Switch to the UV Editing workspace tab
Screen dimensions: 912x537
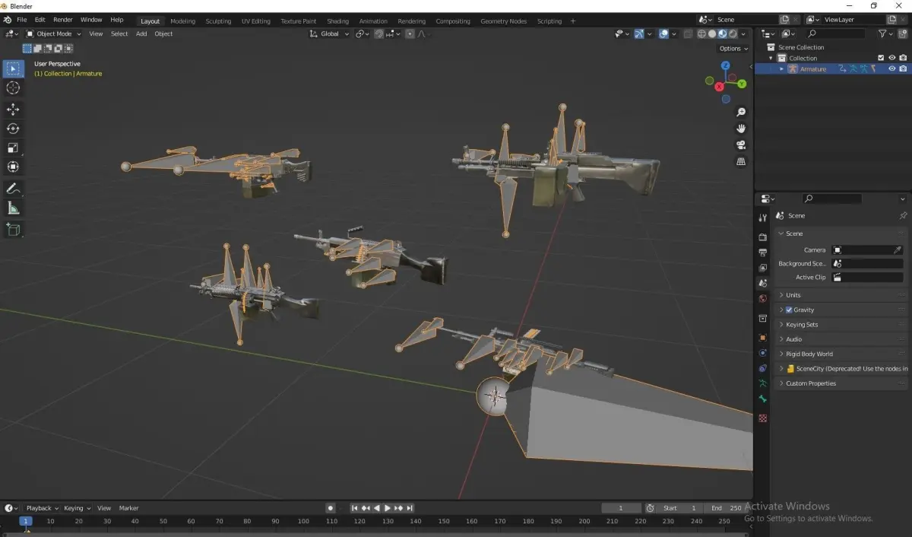click(256, 21)
